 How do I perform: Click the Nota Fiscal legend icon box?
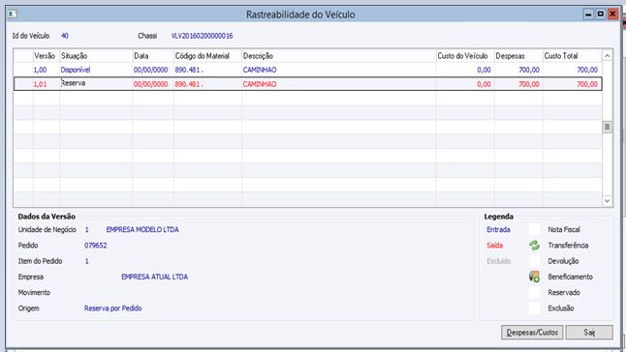(x=534, y=229)
